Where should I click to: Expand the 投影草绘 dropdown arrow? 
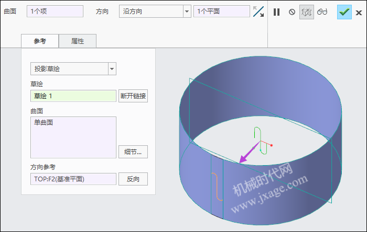click(112, 69)
